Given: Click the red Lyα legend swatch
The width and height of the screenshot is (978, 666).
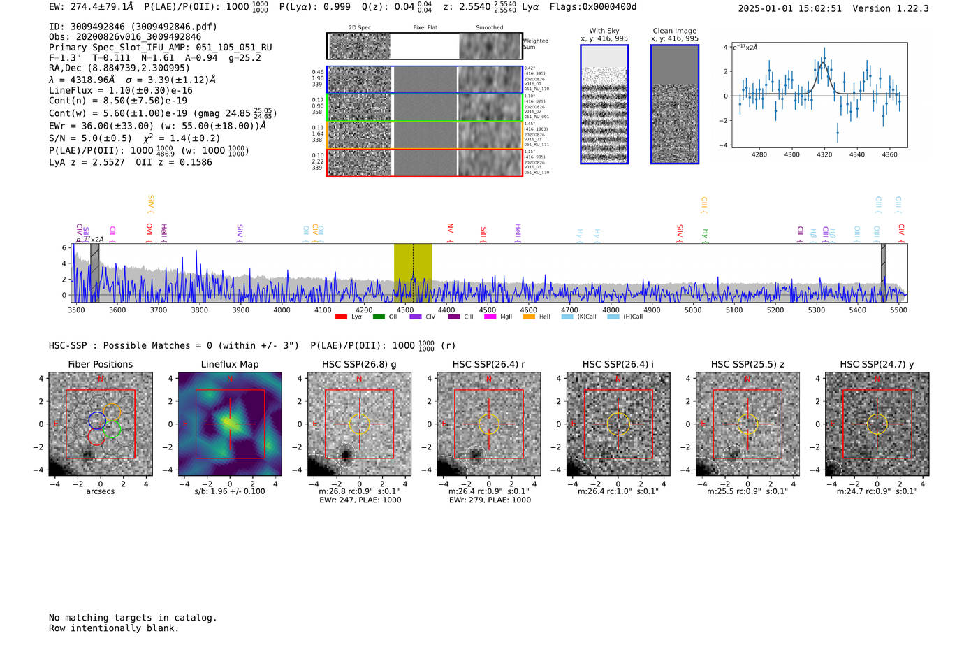Looking at the screenshot, I should pyautogui.click(x=341, y=317).
